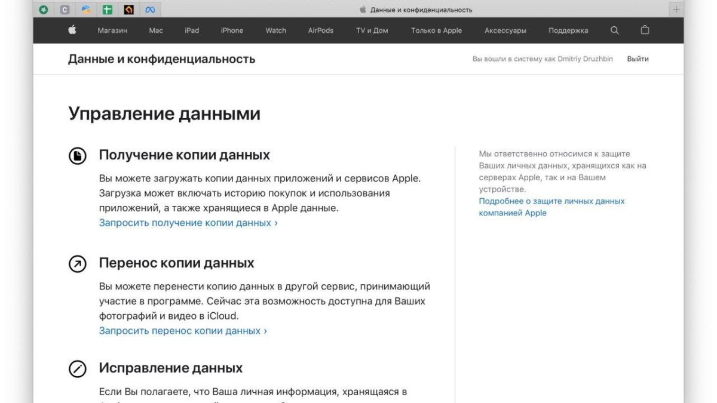The image size is (717, 403).
Task: Select the Meta infinity pinned tab
Action: click(150, 10)
